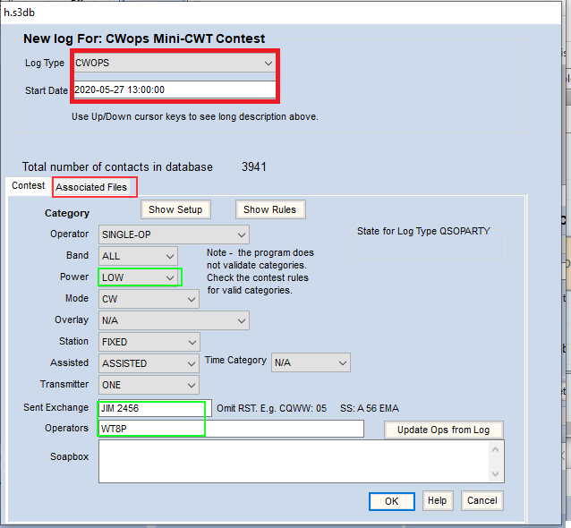571x528 pixels.
Task: Click the Operators text field
Action: [231, 429]
